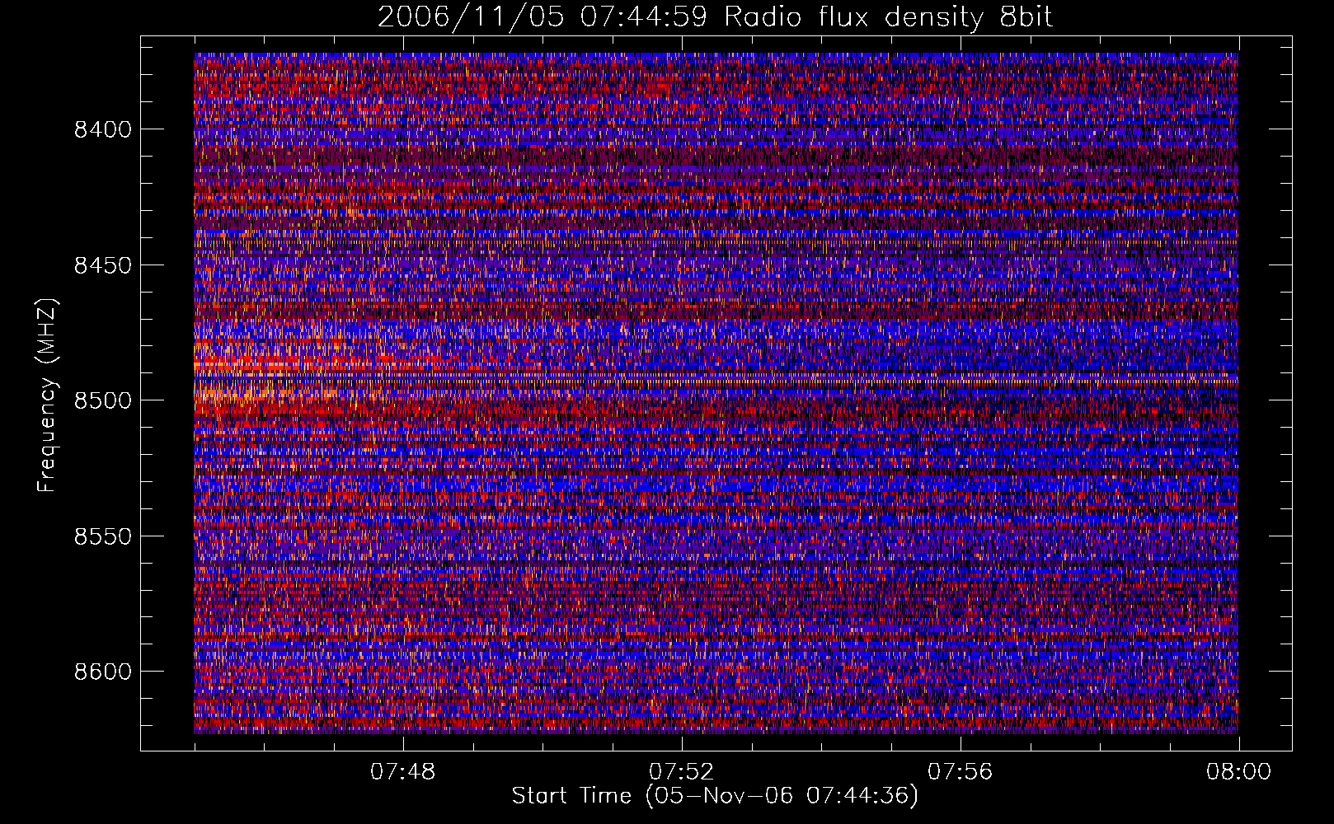Click the 'Start Time (05-Nov-06 07:44:36)' axis label
The height and width of the screenshot is (824, 1334).
[x=715, y=796]
